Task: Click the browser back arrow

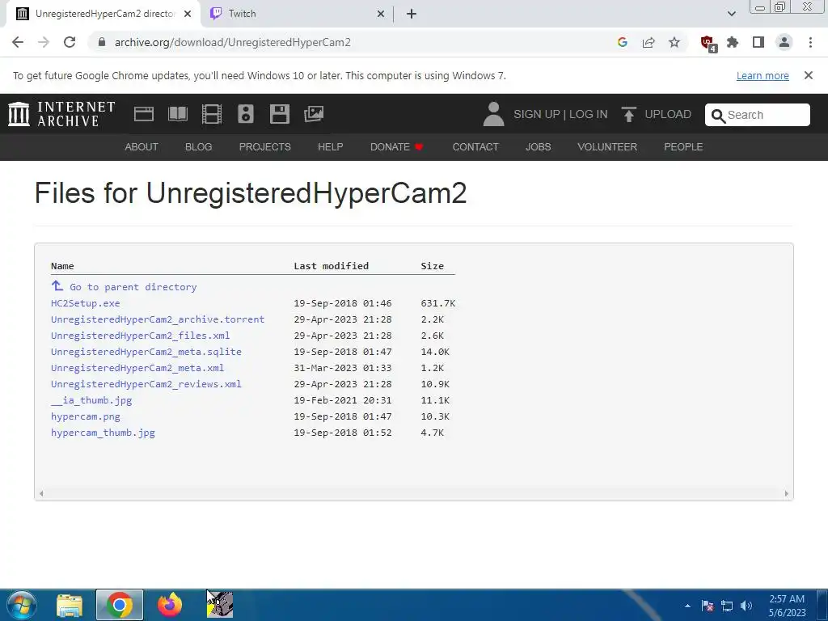Action: (x=18, y=42)
